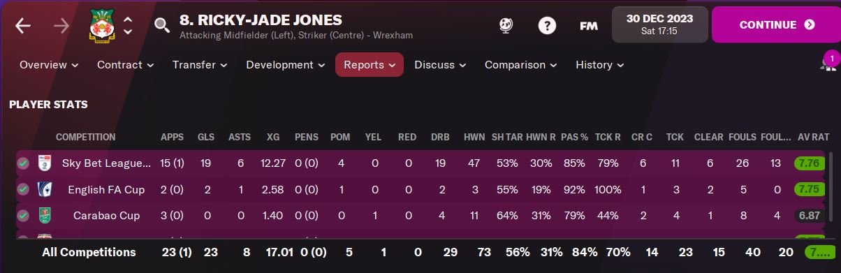Open the search magnifier icon

(162, 26)
